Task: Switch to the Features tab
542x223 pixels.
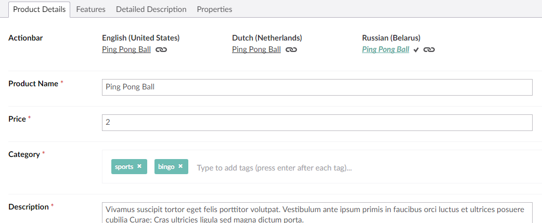Action: pos(91,9)
